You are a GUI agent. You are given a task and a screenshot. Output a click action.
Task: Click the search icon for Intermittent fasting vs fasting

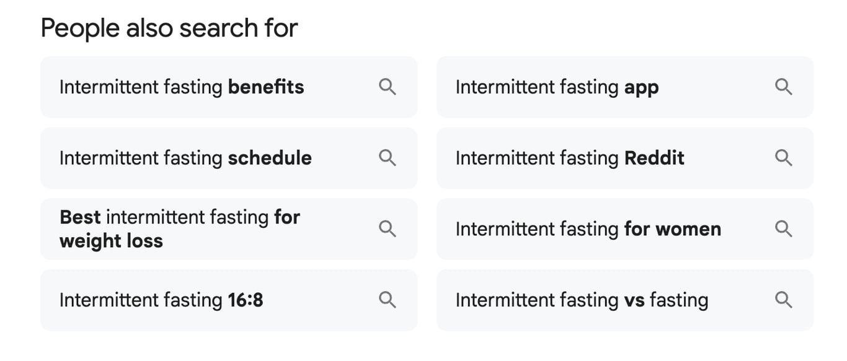point(783,300)
